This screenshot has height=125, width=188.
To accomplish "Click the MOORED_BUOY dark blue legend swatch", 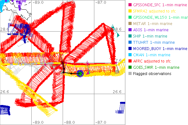I will point(129,49).
